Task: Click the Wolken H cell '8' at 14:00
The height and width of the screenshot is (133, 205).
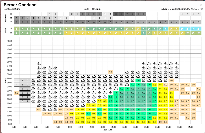Action: [x=116, y=14]
